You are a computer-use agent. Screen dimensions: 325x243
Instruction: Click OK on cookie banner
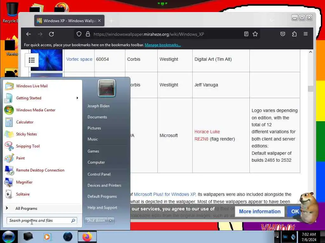(295, 211)
